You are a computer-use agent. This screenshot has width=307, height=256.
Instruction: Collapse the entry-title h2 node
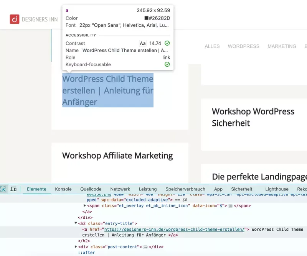tap(75, 223)
